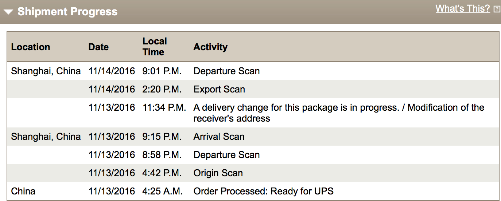
Task: Click the first Shanghai, China location cell
Action: 46,71
